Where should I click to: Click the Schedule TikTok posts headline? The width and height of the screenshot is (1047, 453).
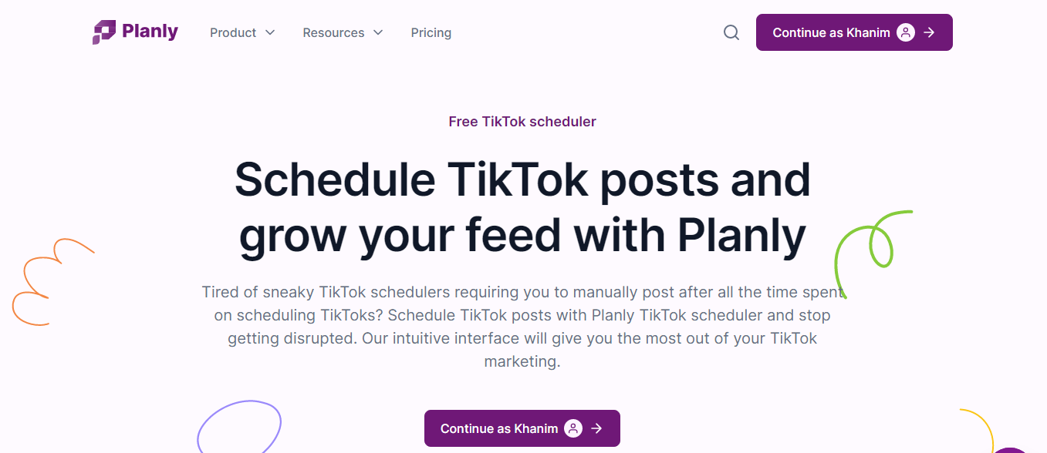[x=522, y=207]
